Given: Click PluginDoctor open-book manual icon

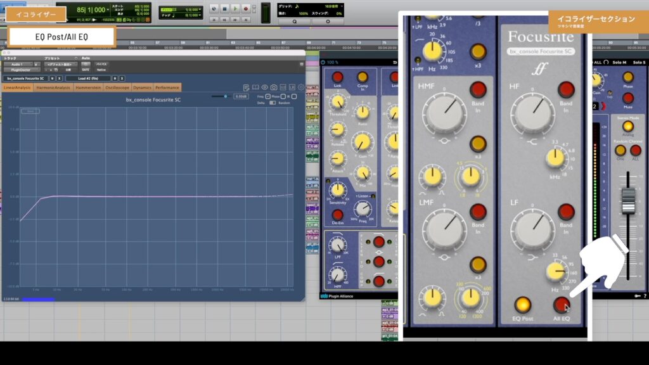Looking at the screenshot, I should tap(255, 87).
